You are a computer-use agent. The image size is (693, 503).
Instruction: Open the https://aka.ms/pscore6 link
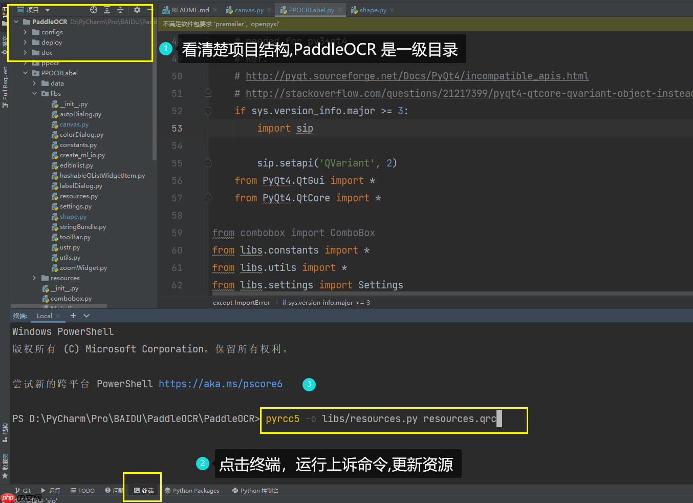(x=221, y=383)
